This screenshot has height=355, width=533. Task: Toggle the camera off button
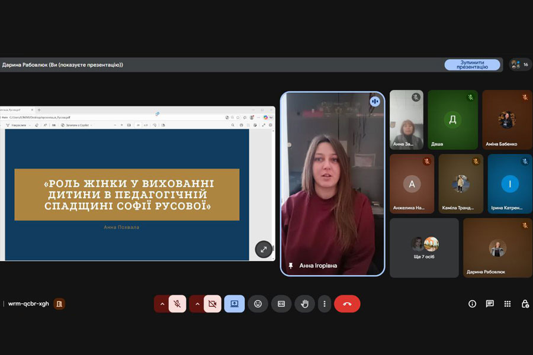(x=213, y=304)
